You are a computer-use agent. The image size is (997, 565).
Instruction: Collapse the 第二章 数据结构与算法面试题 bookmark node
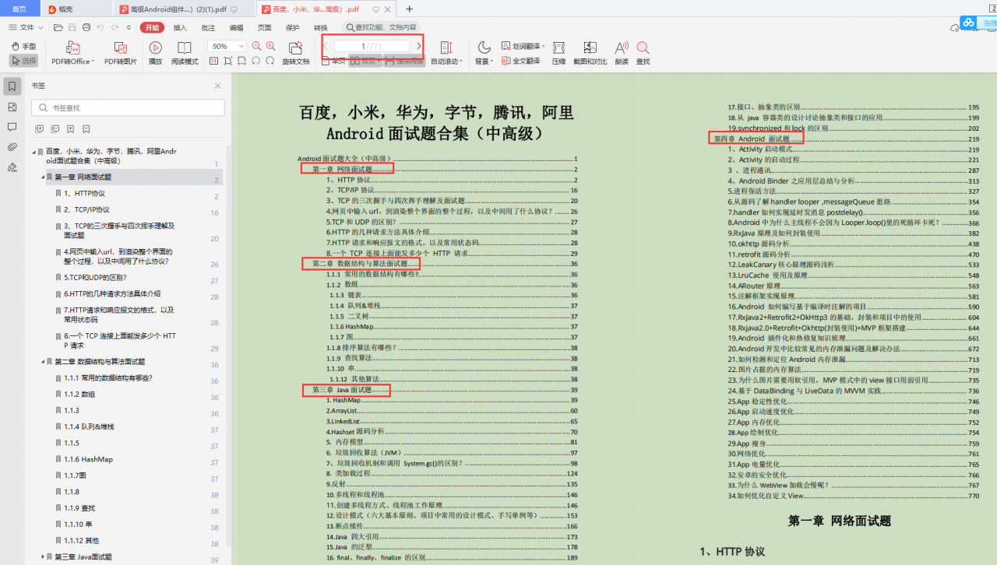[42, 362]
